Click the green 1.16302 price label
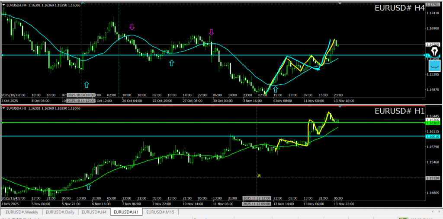The height and width of the screenshot is (219, 443). tap(433, 123)
